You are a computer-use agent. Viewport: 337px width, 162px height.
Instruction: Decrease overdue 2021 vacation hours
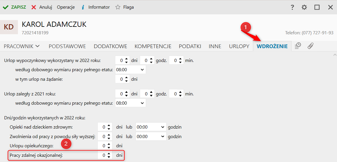pyautogui.click(x=152, y=96)
